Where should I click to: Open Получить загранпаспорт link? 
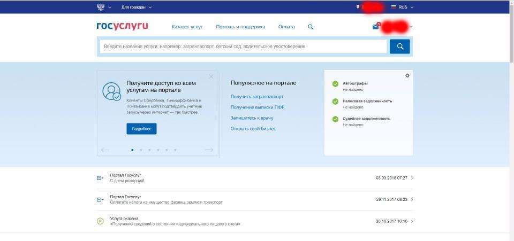(257, 97)
